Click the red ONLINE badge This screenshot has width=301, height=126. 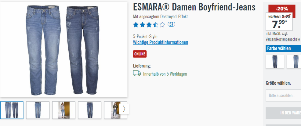pos(140,54)
